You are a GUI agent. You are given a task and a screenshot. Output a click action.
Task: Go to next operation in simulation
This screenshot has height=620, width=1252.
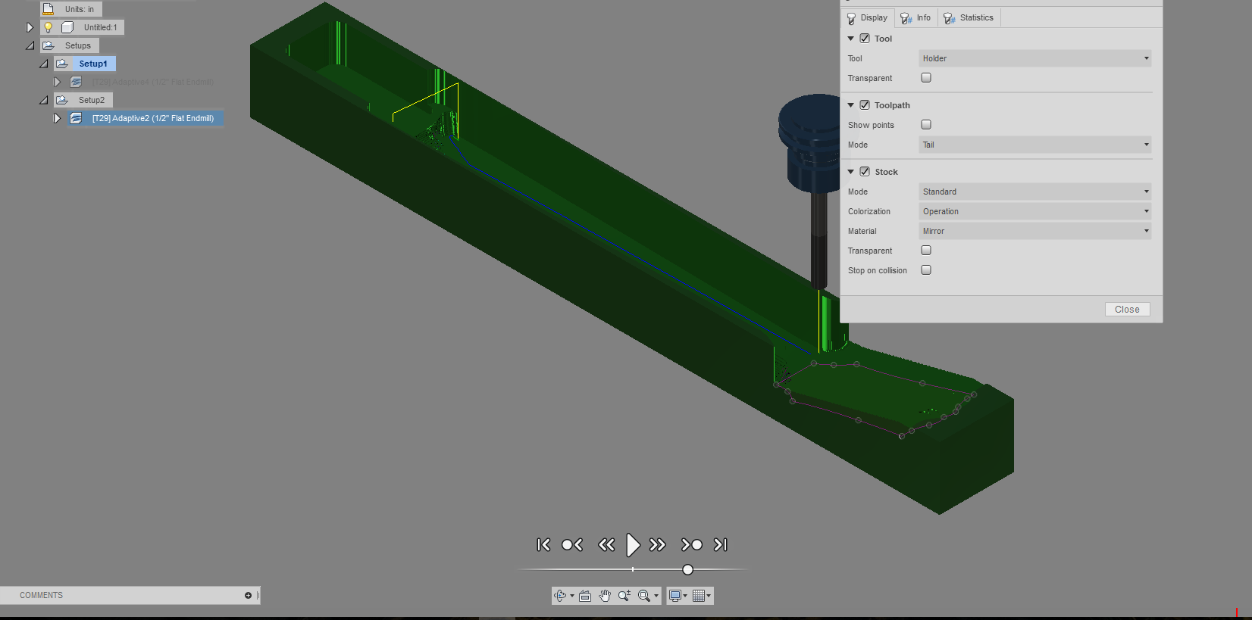click(691, 544)
